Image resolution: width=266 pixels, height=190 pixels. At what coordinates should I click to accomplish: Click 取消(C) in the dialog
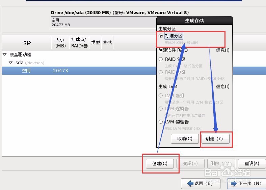pyautogui.click(x=185, y=139)
